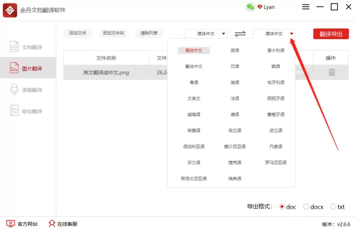Switch to 短句翻译 tab label

click(32, 111)
